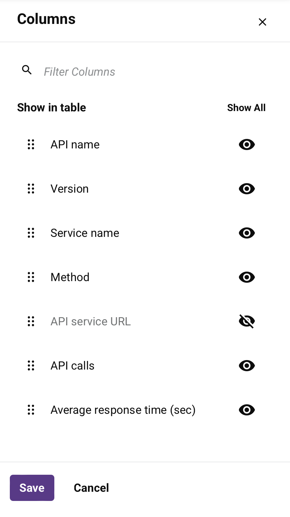Click drag handle beside Version
This screenshot has height=517, width=290.
click(31, 189)
